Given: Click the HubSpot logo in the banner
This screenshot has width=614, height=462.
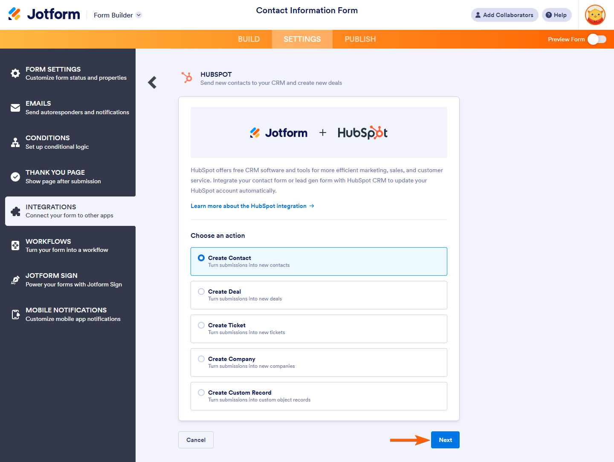Looking at the screenshot, I should [x=362, y=133].
